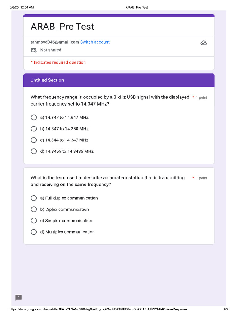Click the ARAB_Pre Test form title

click(62, 27)
